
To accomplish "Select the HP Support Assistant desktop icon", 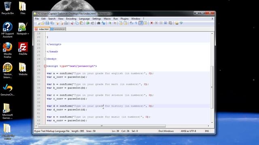I will coord(7,30).
